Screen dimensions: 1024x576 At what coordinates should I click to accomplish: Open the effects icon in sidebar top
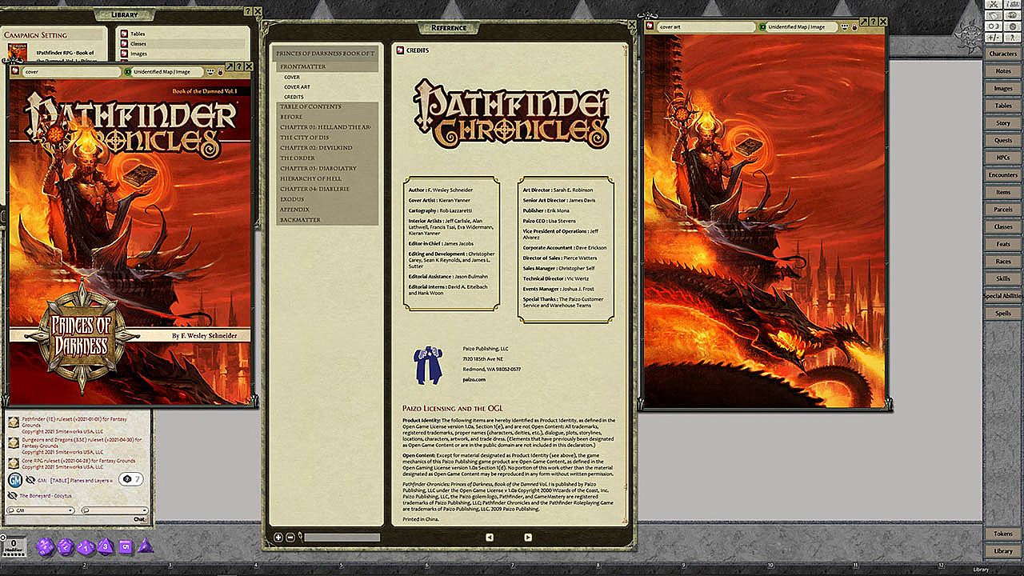[1013, 26]
